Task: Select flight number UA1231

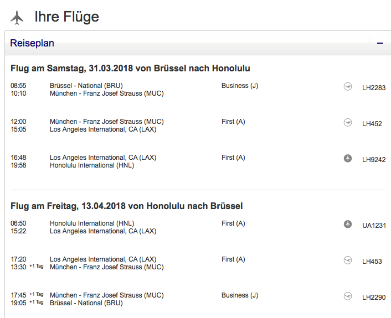Action: [374, 226]
